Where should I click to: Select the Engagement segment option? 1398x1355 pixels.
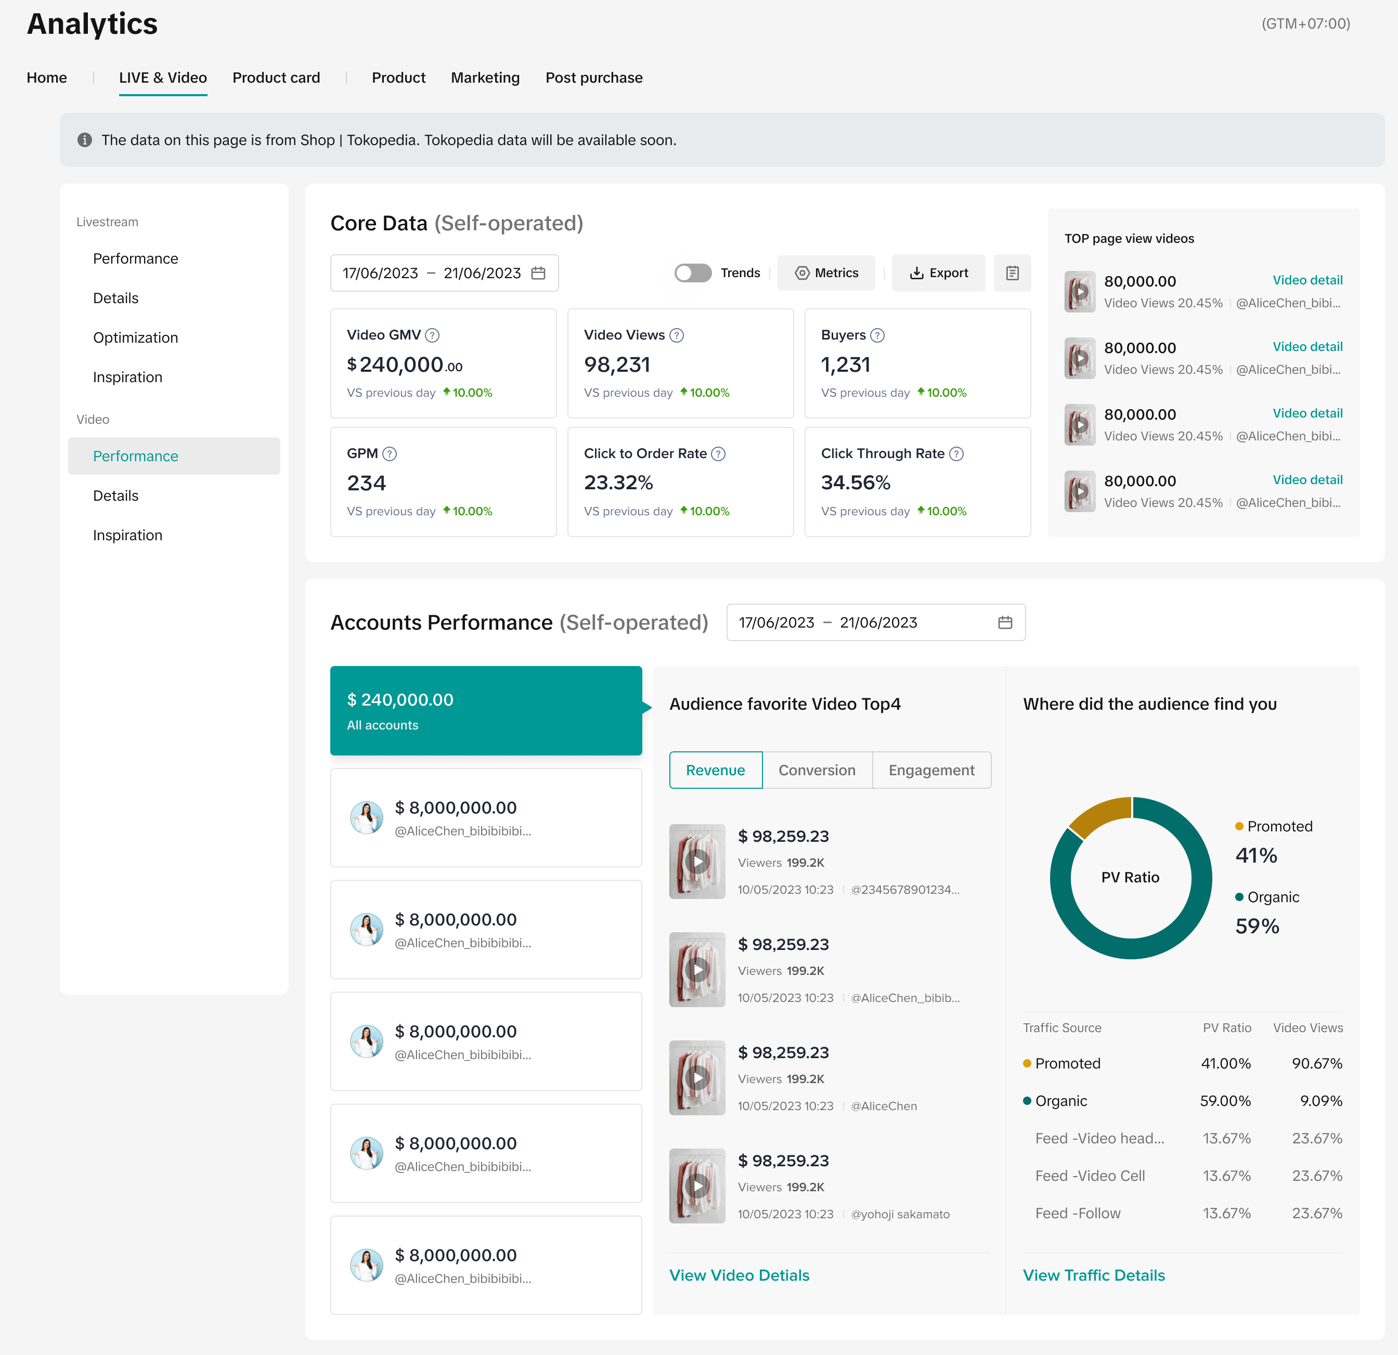tap(931, 770)
